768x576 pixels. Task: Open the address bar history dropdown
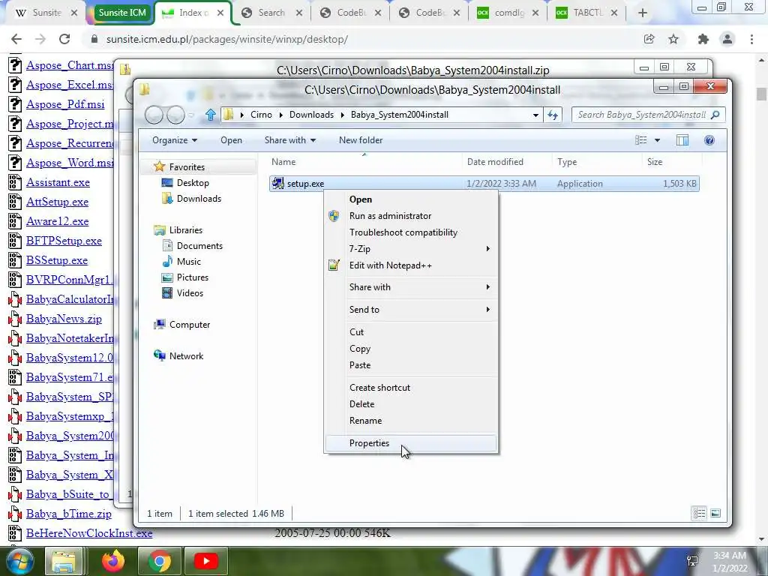535,115
